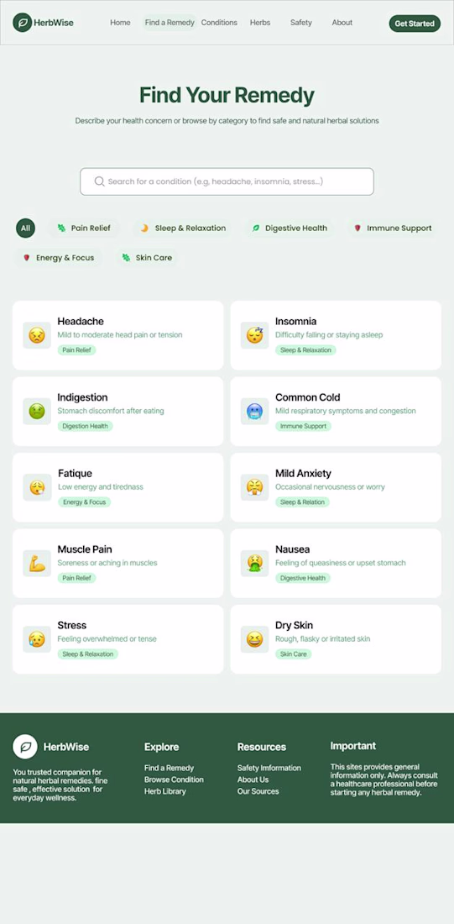Open footer Our Sources link

pos(258,791)
